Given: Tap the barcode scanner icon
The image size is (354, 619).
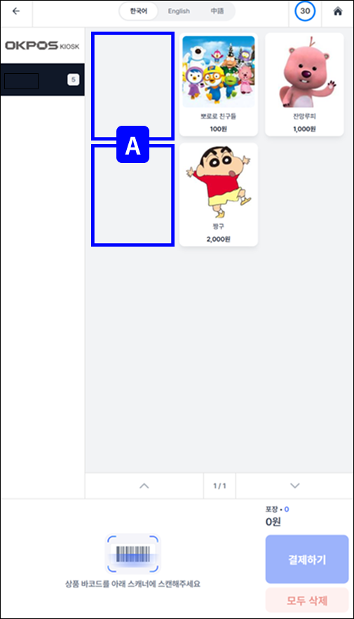Looking at the screenshot, I should point(133,554).
